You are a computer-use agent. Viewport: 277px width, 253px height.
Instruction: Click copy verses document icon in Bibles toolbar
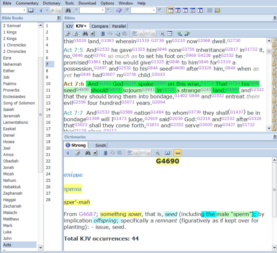(x=103, y=34)
